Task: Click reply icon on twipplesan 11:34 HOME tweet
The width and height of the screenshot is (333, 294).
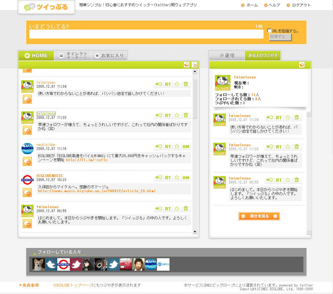Action: [x=159, y=84]
